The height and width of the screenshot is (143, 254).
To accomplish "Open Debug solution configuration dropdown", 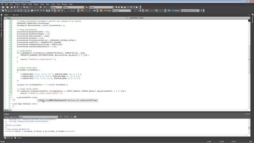I will coord(56,7).
